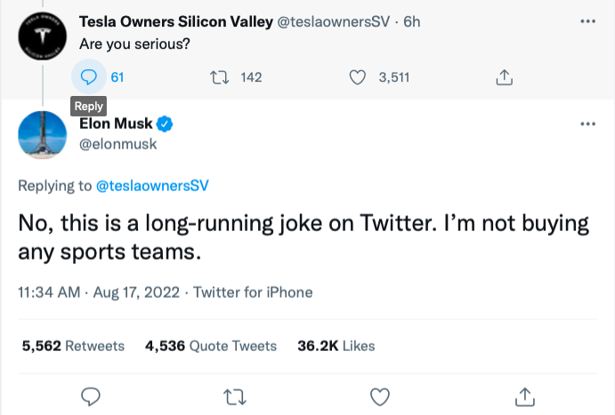The height and width of the screenshot is (415, 615).
Task: View the 4,536 Quote Tweets
Action: pyautogui.click(x=211, y=346)
